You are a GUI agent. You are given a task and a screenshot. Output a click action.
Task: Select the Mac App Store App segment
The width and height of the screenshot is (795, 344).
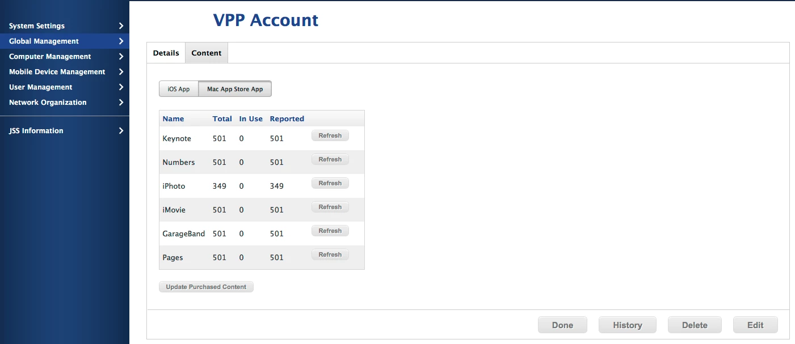pos(235,89)
